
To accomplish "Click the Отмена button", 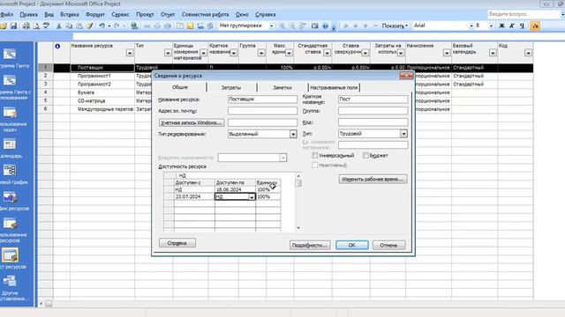I will point(388,245).
